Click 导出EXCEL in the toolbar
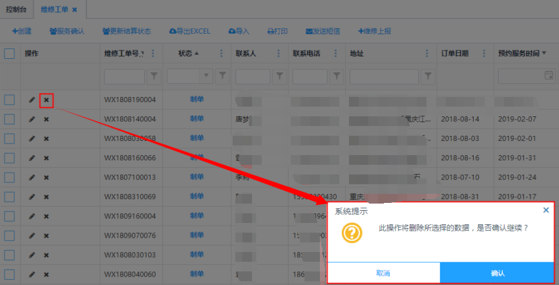Image resolution: width=559 pixels, height=285 pixels. [189, 31]
